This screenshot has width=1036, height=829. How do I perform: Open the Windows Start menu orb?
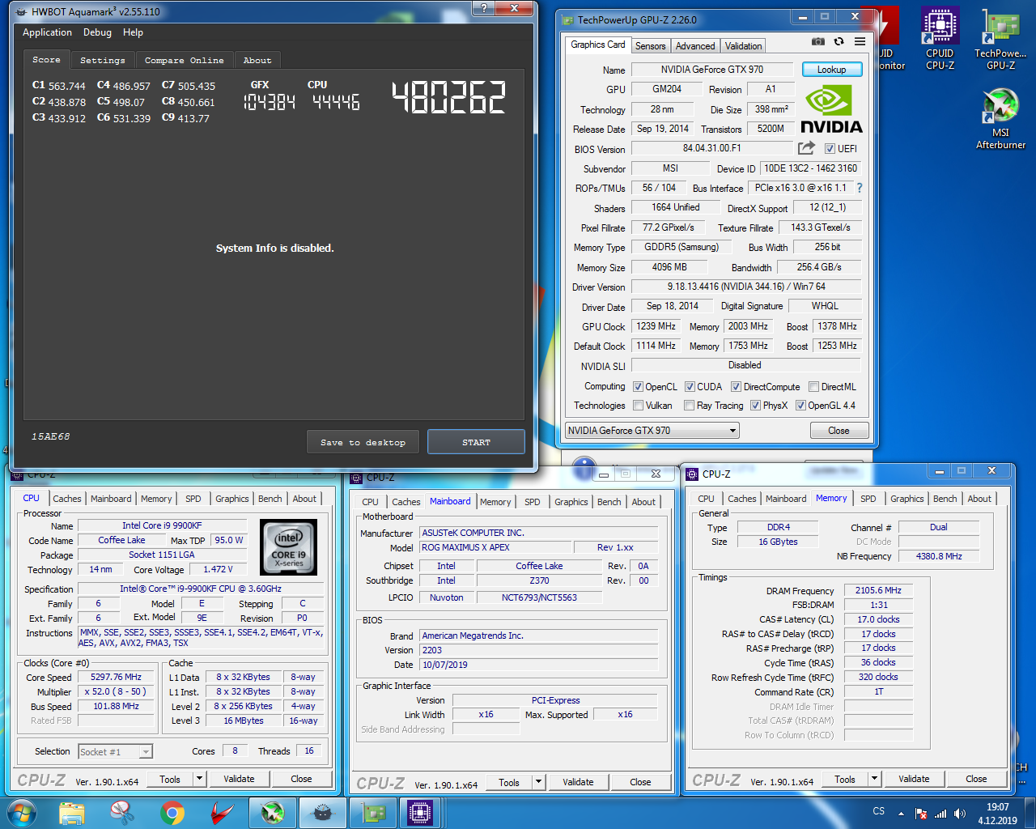(x=21, y=813)
